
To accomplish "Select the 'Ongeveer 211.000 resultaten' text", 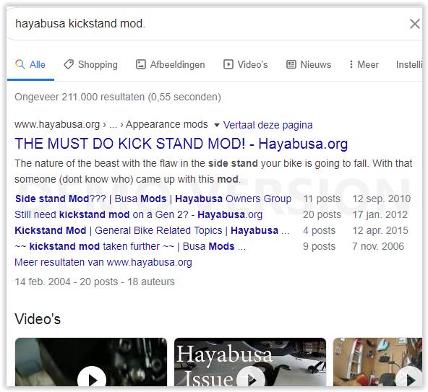I will (x=80, y=97).
